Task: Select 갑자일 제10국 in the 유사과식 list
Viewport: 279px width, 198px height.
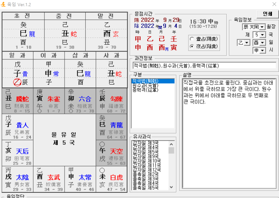Action: [x=147, y=160]
